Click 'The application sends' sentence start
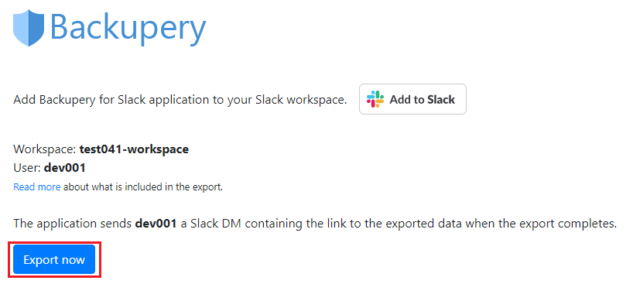The width and height of the screenshot is (633, 284). (73, 224)
